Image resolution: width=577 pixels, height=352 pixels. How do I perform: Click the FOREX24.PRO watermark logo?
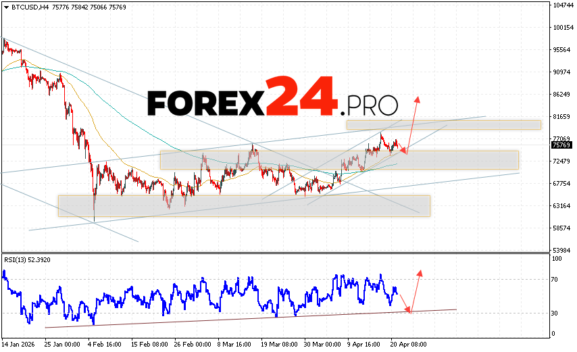click(272, 100)
